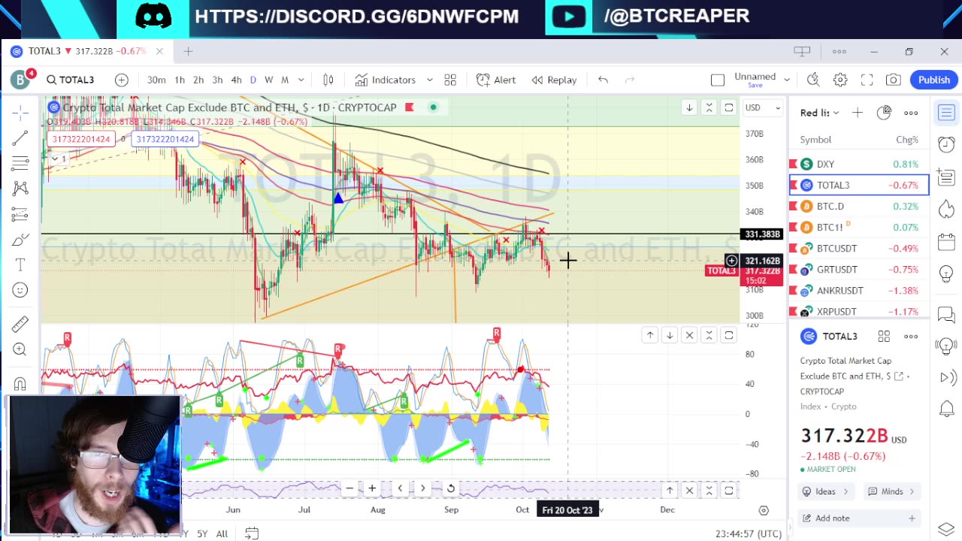Add note for TOTAL3

tap(858, 518)
